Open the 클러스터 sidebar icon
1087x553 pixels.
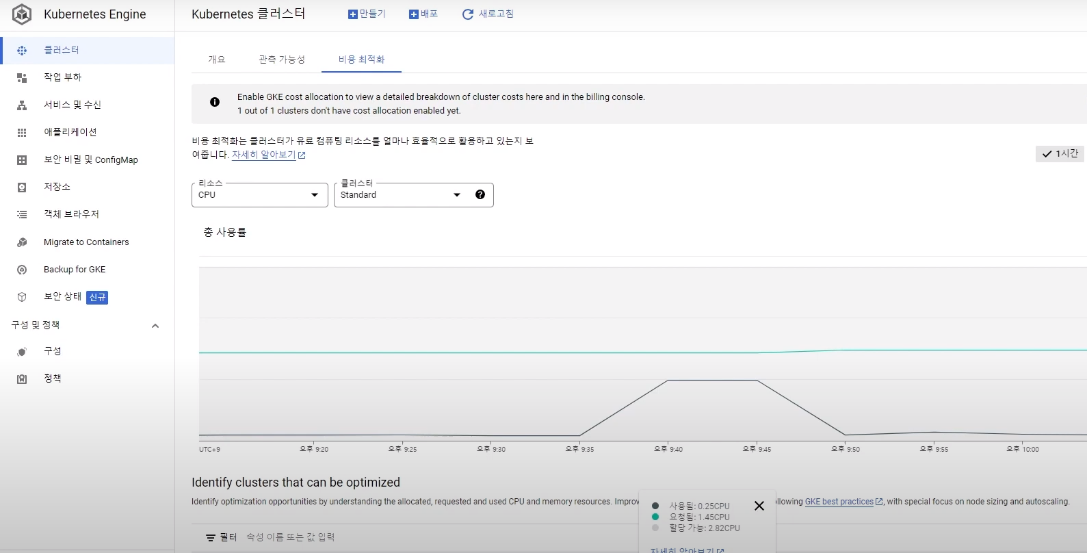pyautogui.click(x=22, y=51)
